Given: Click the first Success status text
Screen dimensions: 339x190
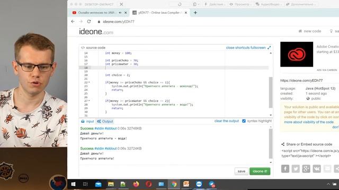Looking at the screenshot, I should click(x=87, y=128).
